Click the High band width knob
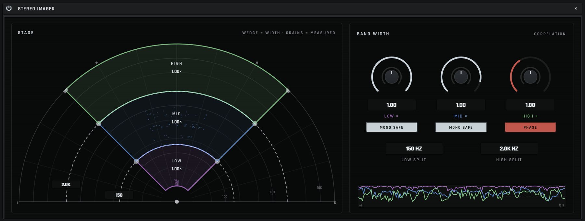Screen dimensions: 585x221 click(x=530, y=77)
